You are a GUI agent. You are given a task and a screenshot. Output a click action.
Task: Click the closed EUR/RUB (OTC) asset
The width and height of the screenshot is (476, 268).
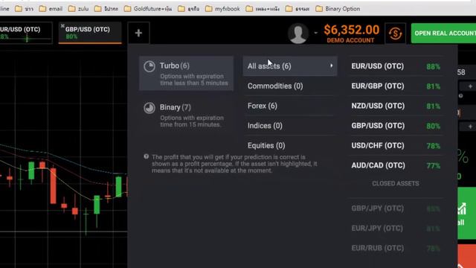(x=396, y=248)
